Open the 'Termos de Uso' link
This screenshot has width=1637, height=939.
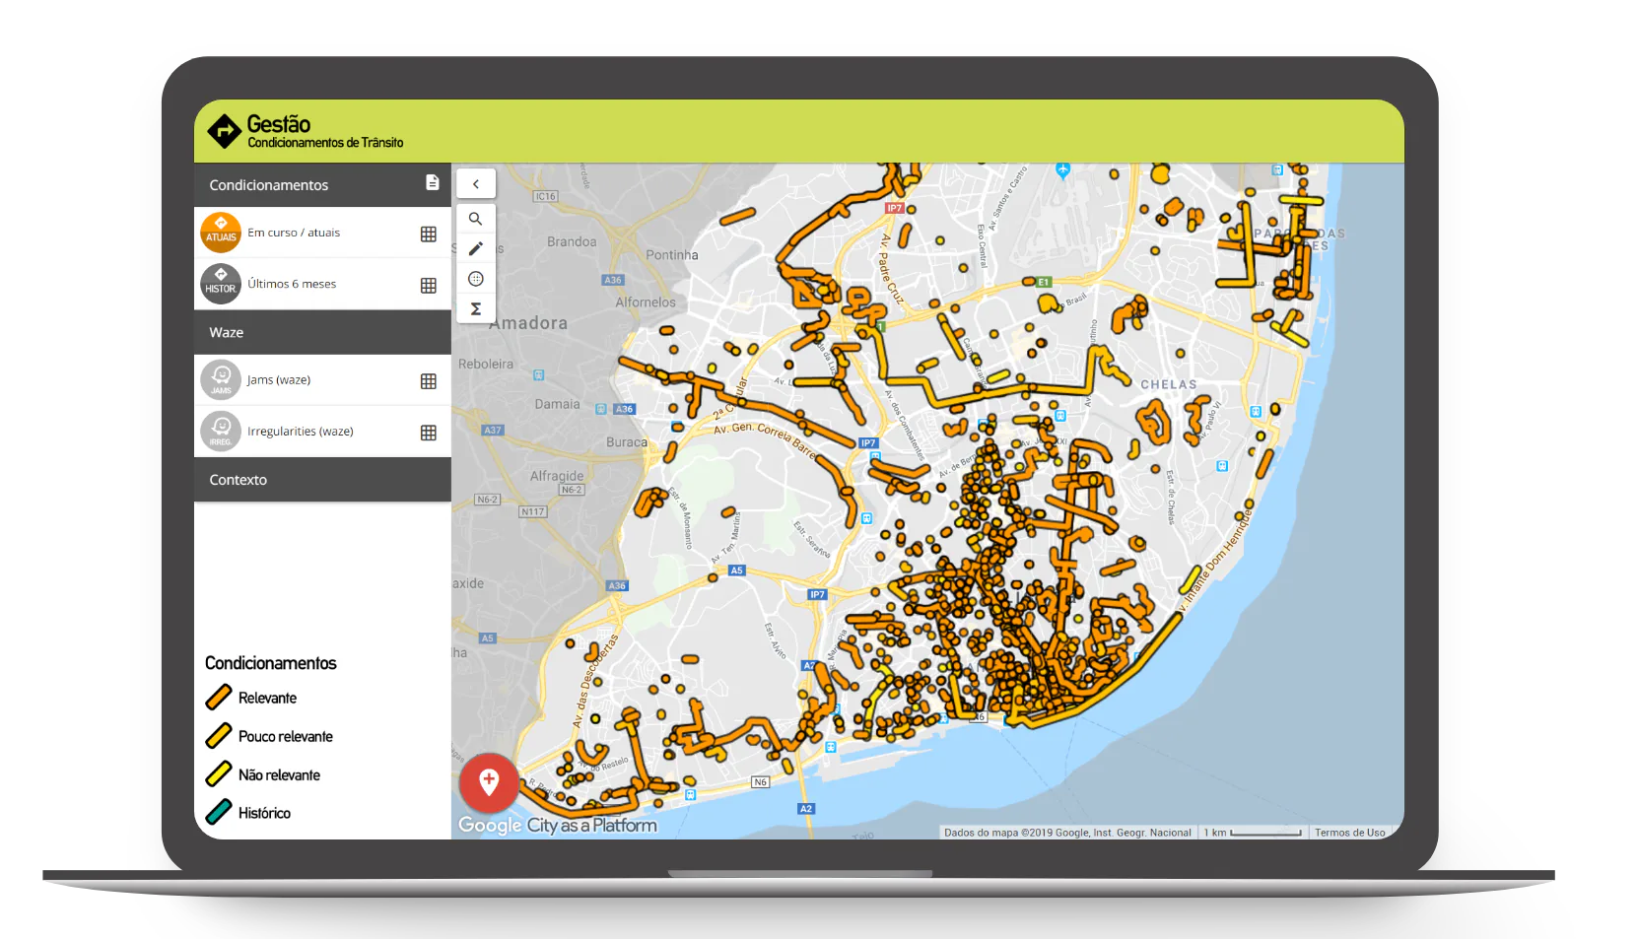pos(1349,832)
